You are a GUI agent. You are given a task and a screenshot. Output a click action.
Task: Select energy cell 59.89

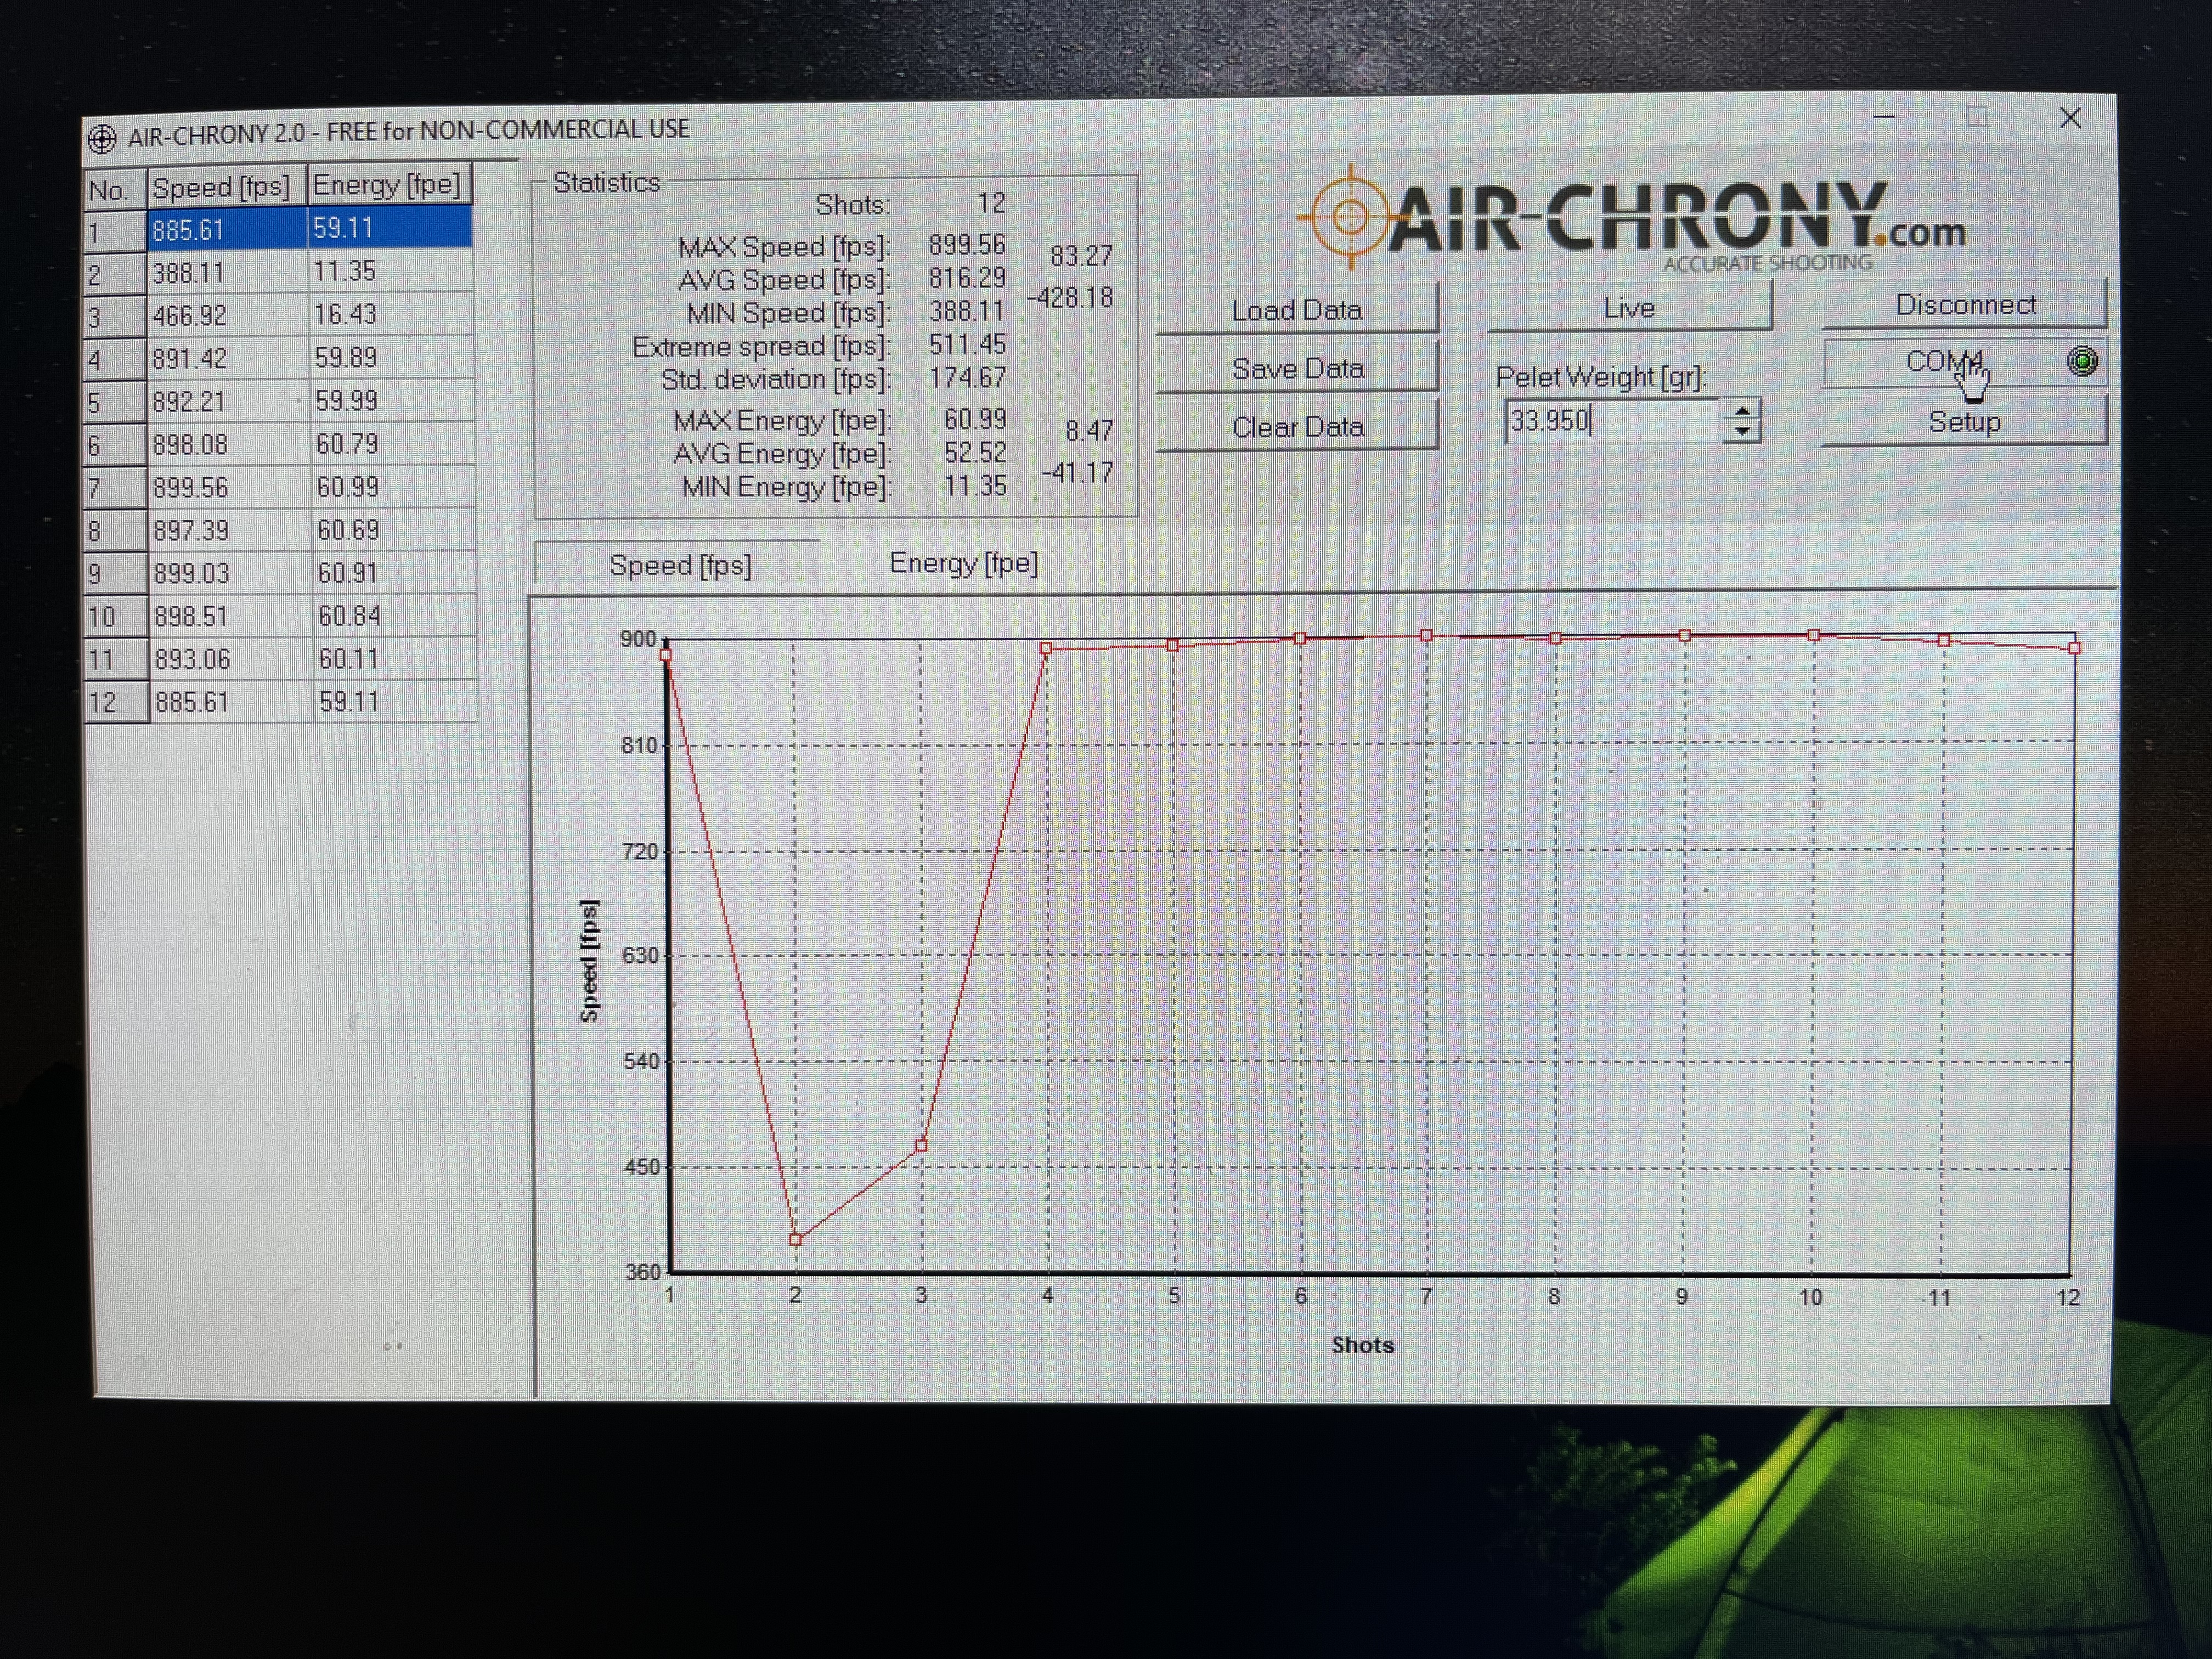391,357
